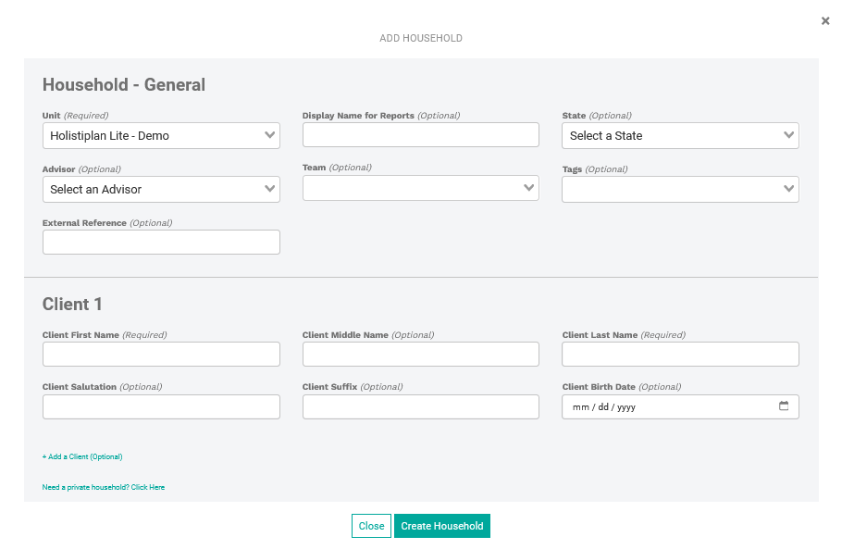842x549 pixels.
Task: Select the Holistiplan Lite - Demo unit box
Action: (161, 136)
